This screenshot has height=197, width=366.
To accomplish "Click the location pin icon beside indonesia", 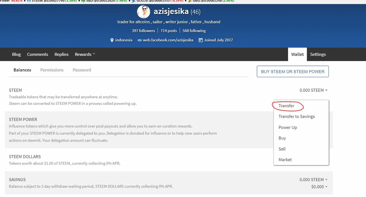I will (x=112, y=40).
